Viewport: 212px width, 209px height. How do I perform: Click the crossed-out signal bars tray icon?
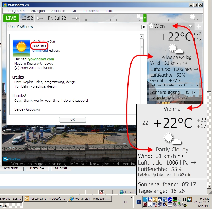click(145, 204)
